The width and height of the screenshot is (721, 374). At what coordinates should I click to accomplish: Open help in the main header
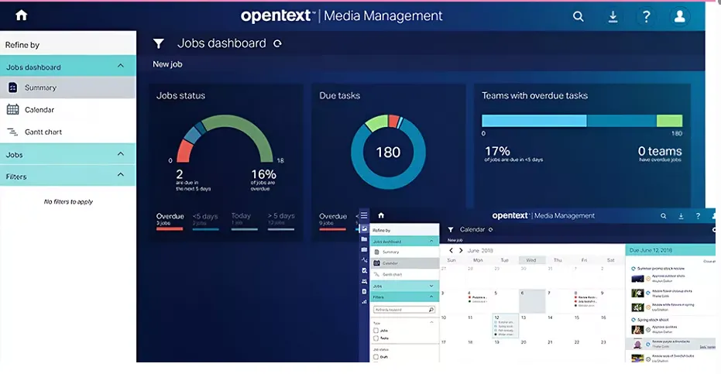tap(646, 16)
